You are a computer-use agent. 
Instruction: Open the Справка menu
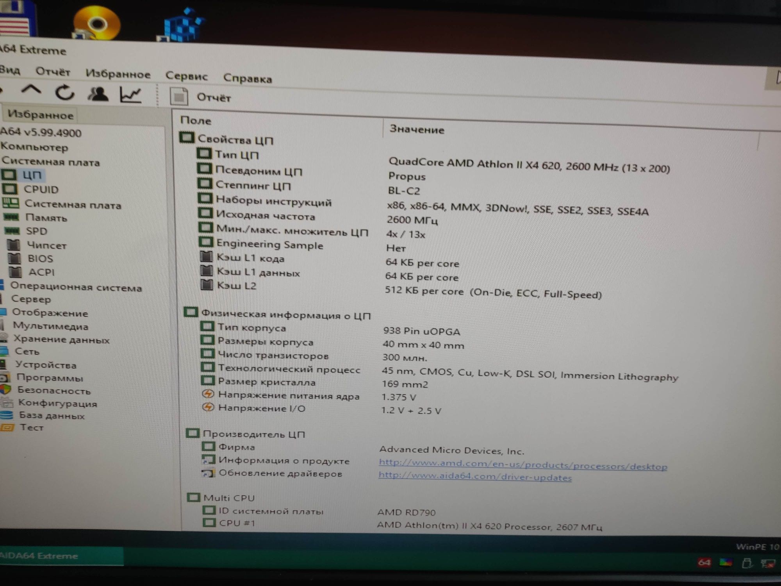(248, 78)
